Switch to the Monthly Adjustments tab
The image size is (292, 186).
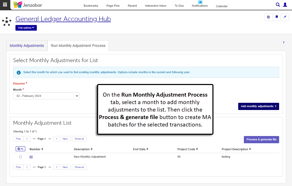tap(27, 46)
